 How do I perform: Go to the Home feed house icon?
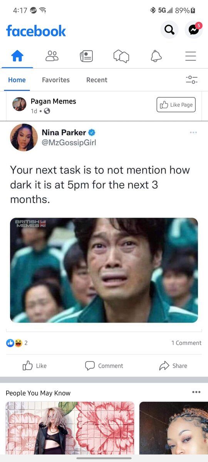tap(17, 57)
